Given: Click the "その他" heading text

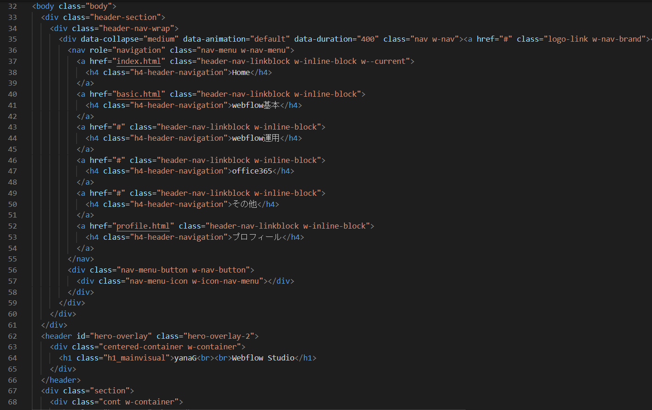Looking at the screenshot, I should click(x=245, y=204).
